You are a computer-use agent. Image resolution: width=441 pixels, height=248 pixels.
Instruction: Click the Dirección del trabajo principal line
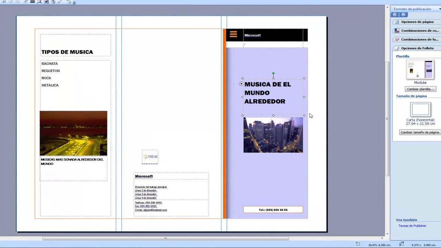click(151, 187)
